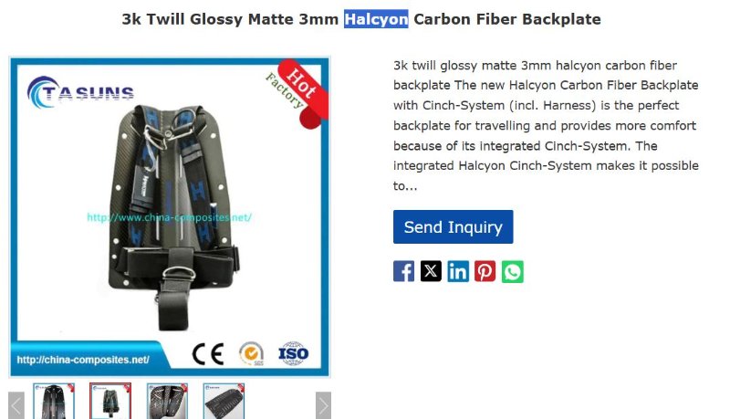Select the first backplate thumbnail
This screenshot has height=419, width=730.
(54, 402)
